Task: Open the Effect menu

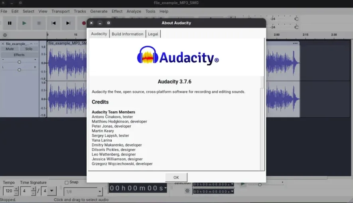Action: click(x=117, y=11)
